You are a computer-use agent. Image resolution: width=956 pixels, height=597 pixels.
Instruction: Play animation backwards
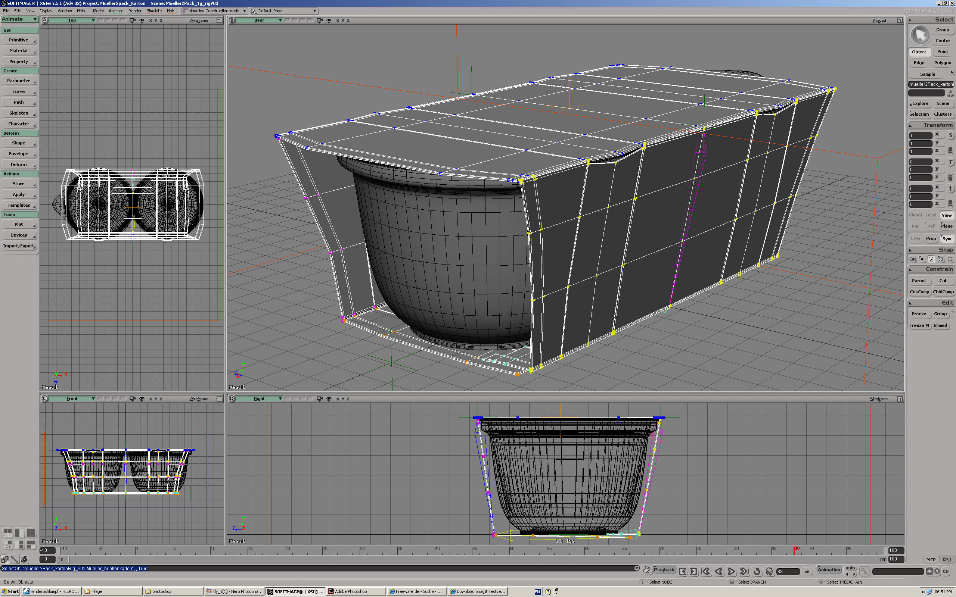718,571
